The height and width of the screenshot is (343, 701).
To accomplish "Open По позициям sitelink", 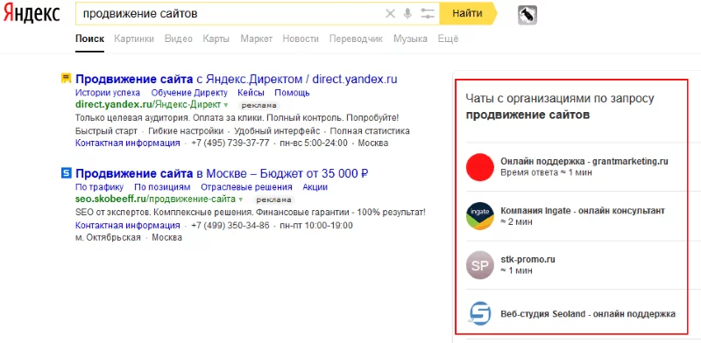I will click(162, 187).
